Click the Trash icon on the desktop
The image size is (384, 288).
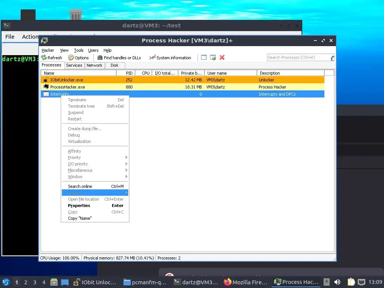pos(76,15)
